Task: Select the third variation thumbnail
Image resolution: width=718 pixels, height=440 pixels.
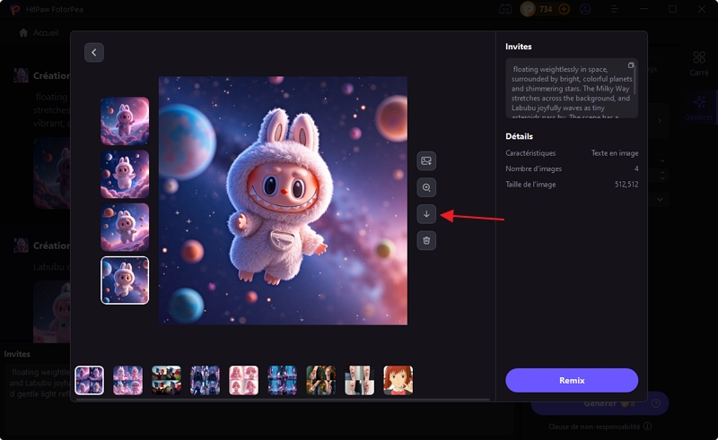Action: pos(125,227)
